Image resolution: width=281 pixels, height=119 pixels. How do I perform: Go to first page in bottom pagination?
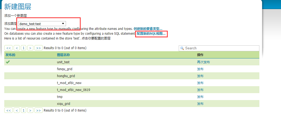[x=9, y=110]
